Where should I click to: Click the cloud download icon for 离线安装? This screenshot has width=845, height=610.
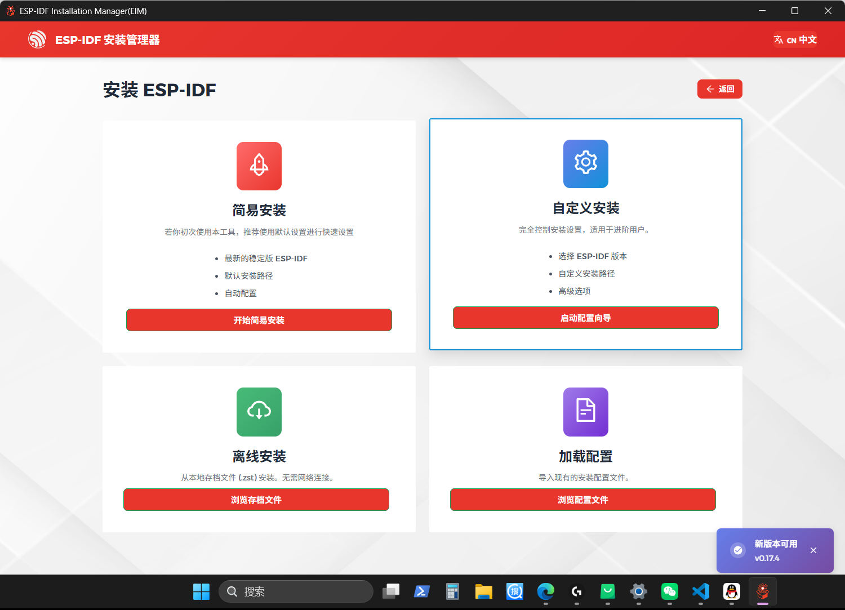click(x=259, y=412)
